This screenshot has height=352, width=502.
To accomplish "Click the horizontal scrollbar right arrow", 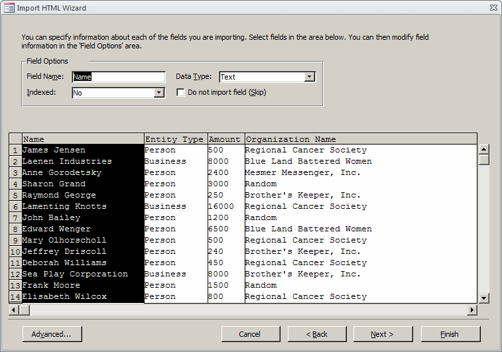I will 473,310.
